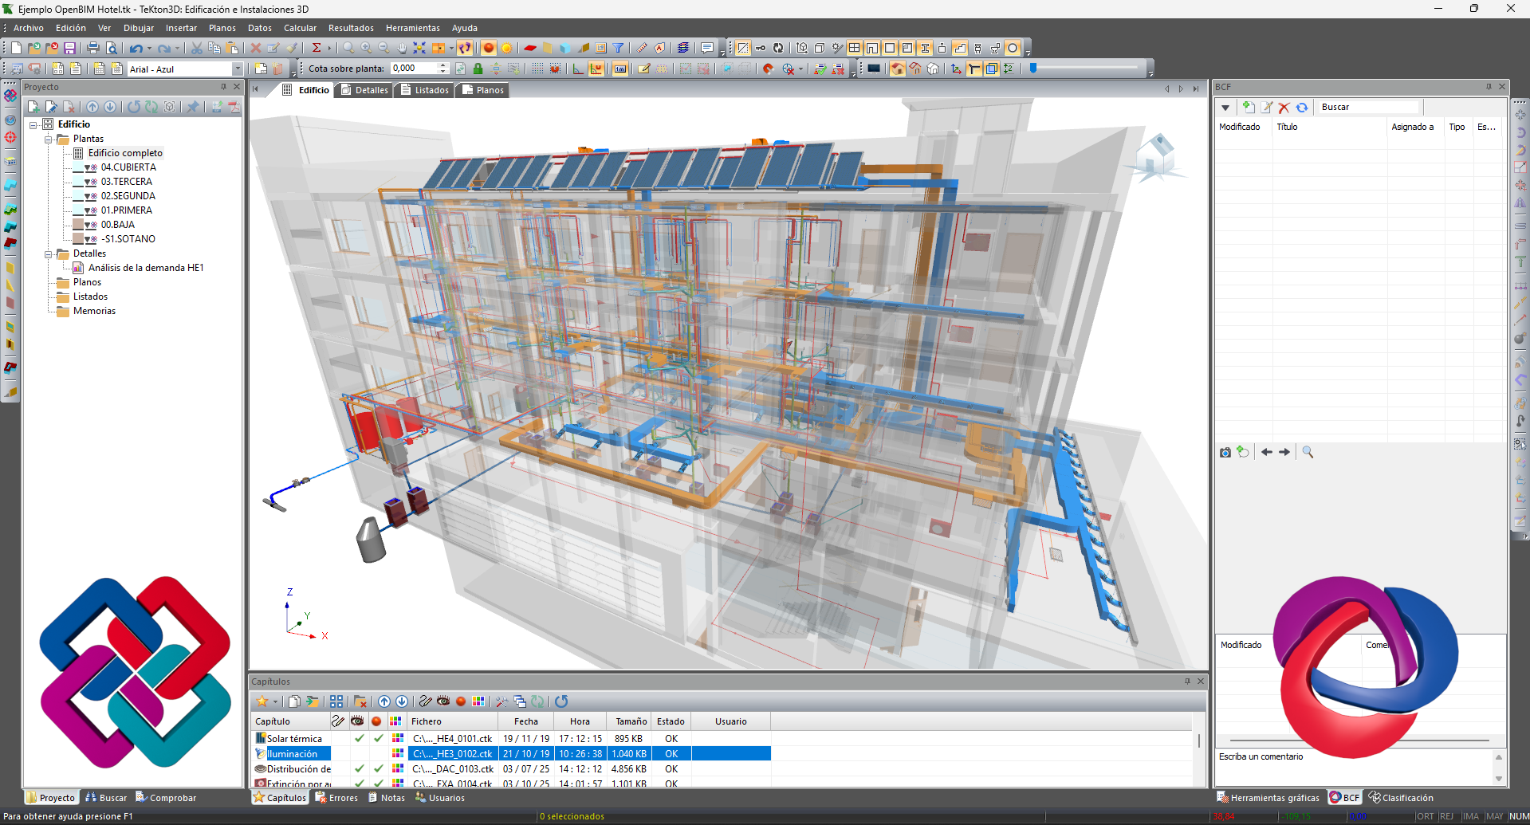Screen dimensions: 1530x825
Task: Toggle visibility checkmark for Solar térmica chapter
Action: tap(360, 738)
